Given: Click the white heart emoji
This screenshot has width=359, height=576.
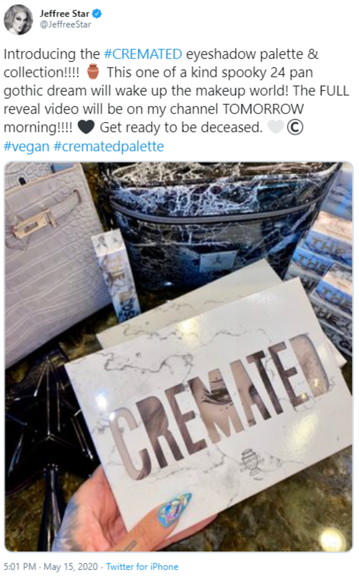Looking at the screenshot, I should pos(276,127).
